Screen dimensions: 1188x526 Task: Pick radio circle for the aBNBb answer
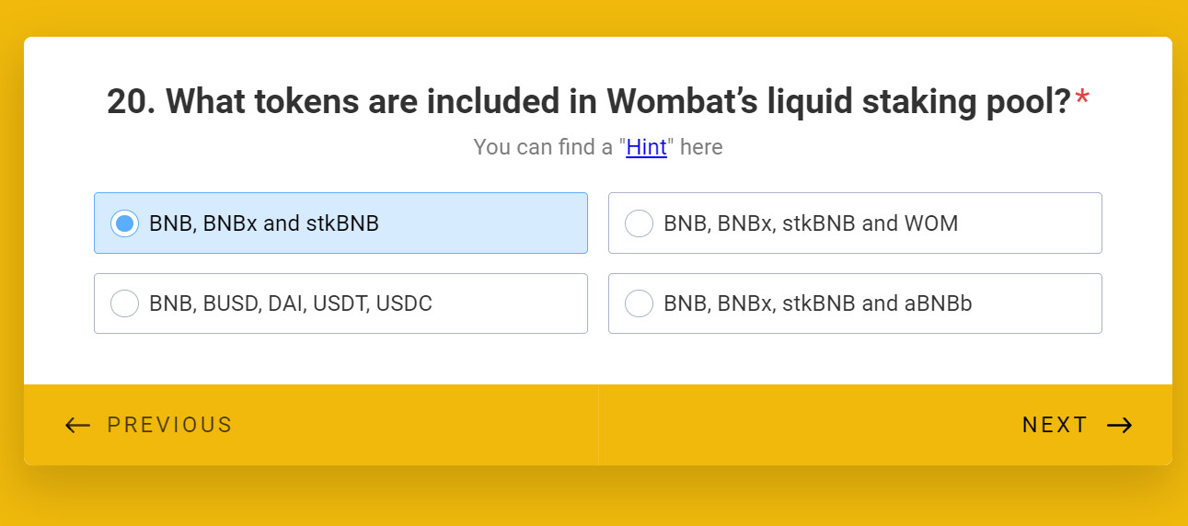click(639, 303)
